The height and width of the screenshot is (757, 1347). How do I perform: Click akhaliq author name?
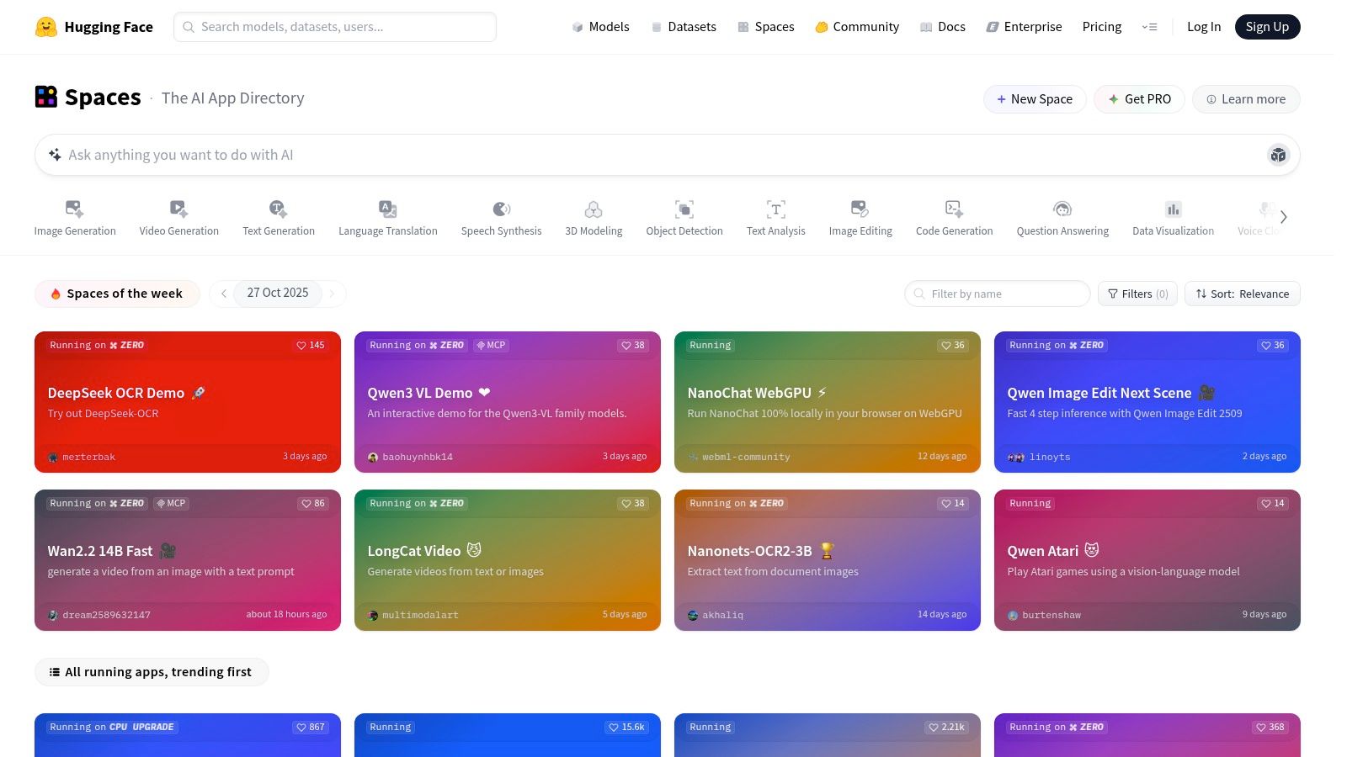click(723, 615)
